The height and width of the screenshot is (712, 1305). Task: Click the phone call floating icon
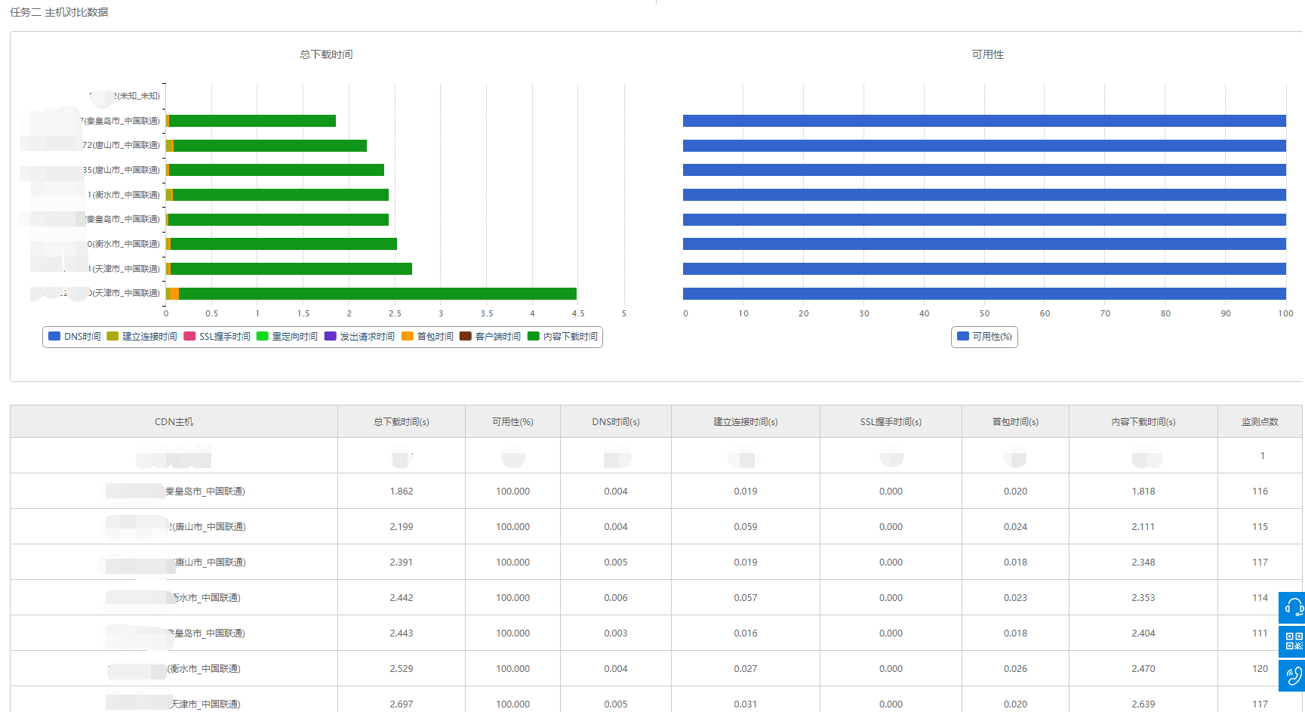(1293, 675)
